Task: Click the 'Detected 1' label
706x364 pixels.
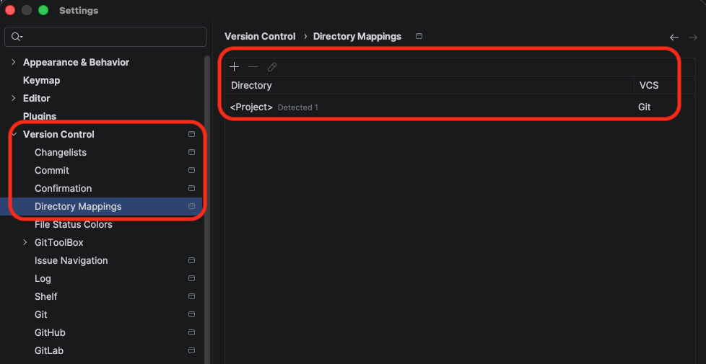Action: (x=298, y=108)
